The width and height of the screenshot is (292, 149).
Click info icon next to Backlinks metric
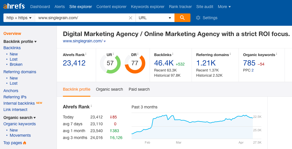tap(173, 54)
